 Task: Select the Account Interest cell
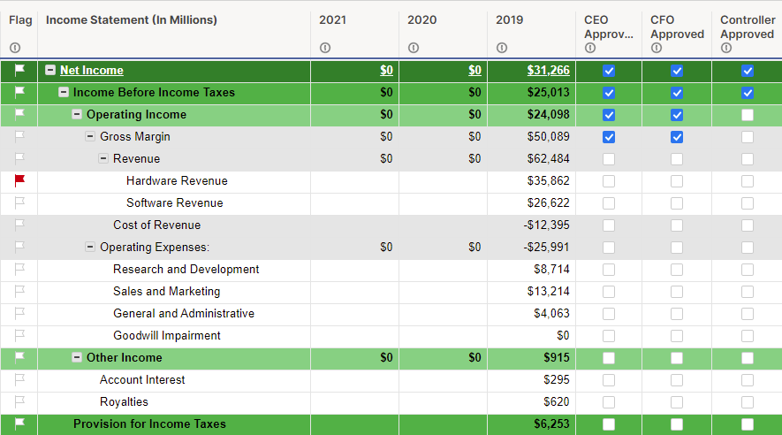(174, 379)
